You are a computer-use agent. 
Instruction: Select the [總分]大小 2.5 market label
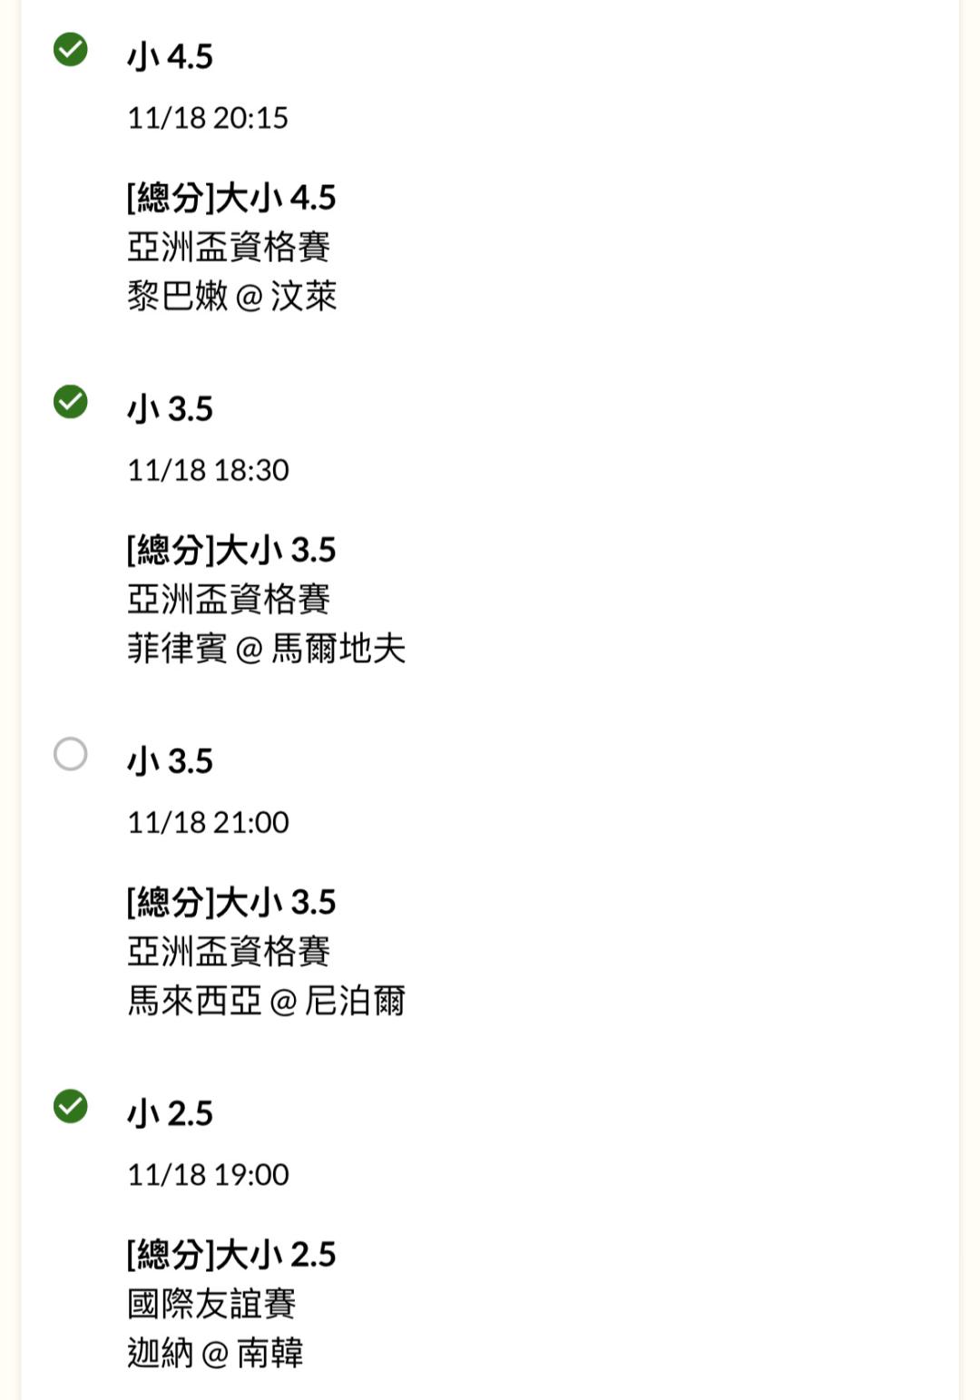point(231,1254)
